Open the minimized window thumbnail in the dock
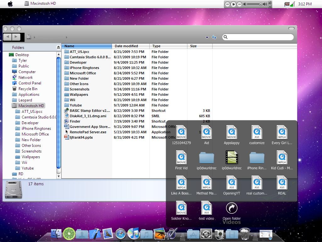 pos(266,235)
